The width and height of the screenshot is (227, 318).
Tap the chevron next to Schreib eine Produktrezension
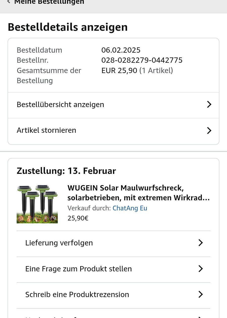201,295
